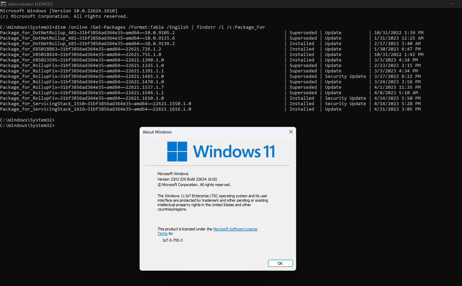The image size is (462, 286).
Task: Click the DotNetRollup package name ending 10.0.9139.2
Action: (87, 44)
